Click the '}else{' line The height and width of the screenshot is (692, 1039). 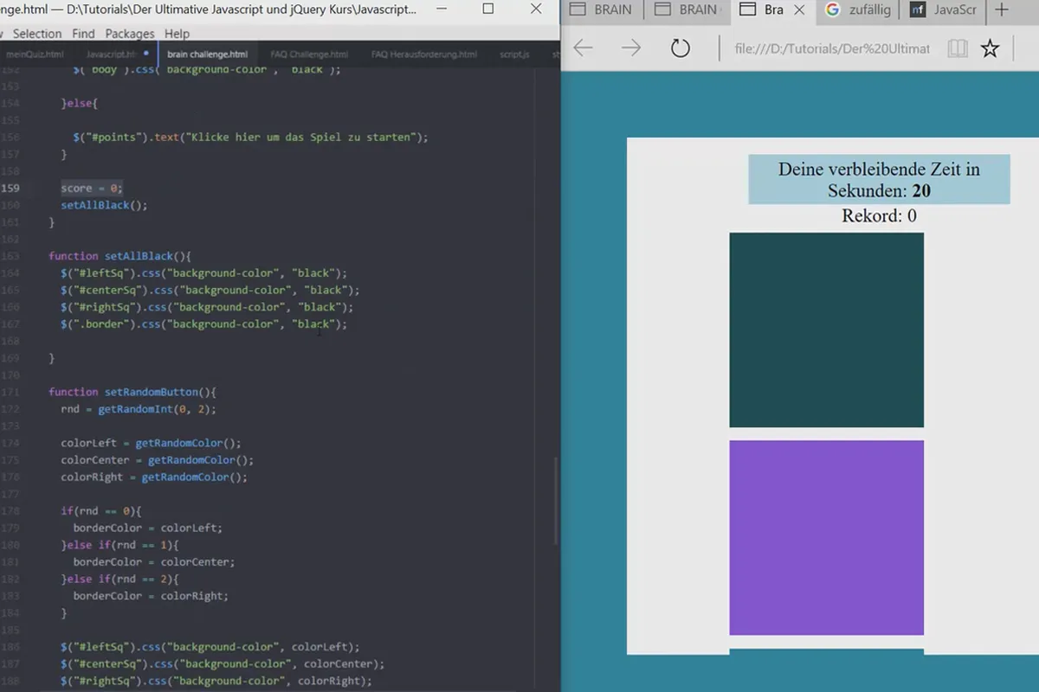80,103
